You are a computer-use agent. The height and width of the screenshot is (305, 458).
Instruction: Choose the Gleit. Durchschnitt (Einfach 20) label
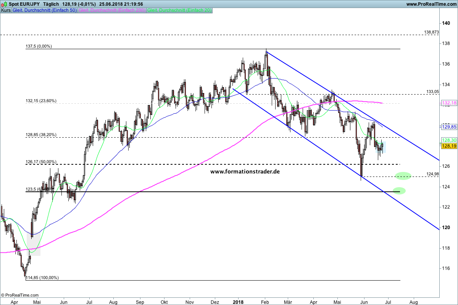pos(179,11)
